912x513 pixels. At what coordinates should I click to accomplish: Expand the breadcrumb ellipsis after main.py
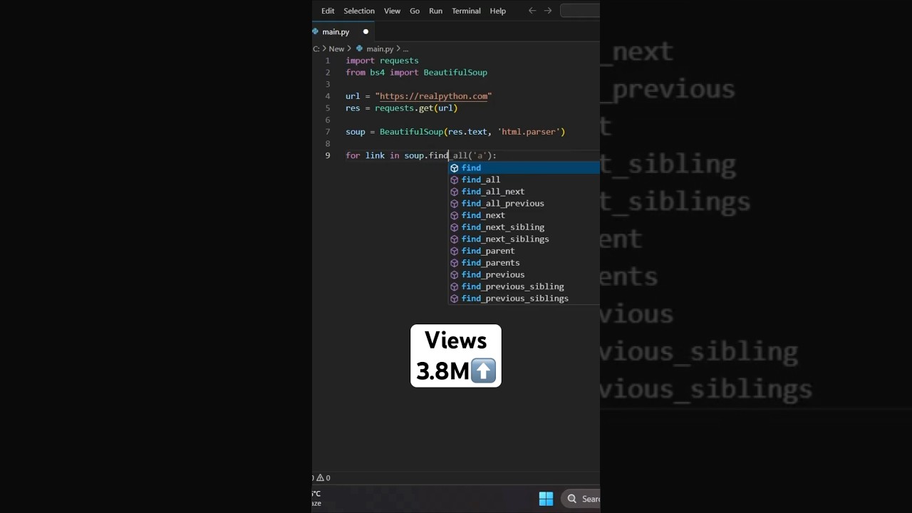[405, 49]
